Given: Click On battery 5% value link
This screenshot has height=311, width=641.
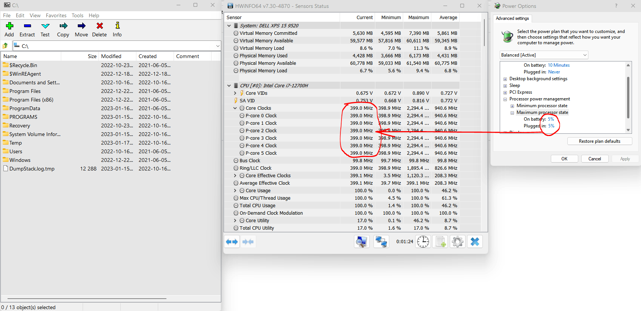Looking at the screenshot, I should coord(551,119).
